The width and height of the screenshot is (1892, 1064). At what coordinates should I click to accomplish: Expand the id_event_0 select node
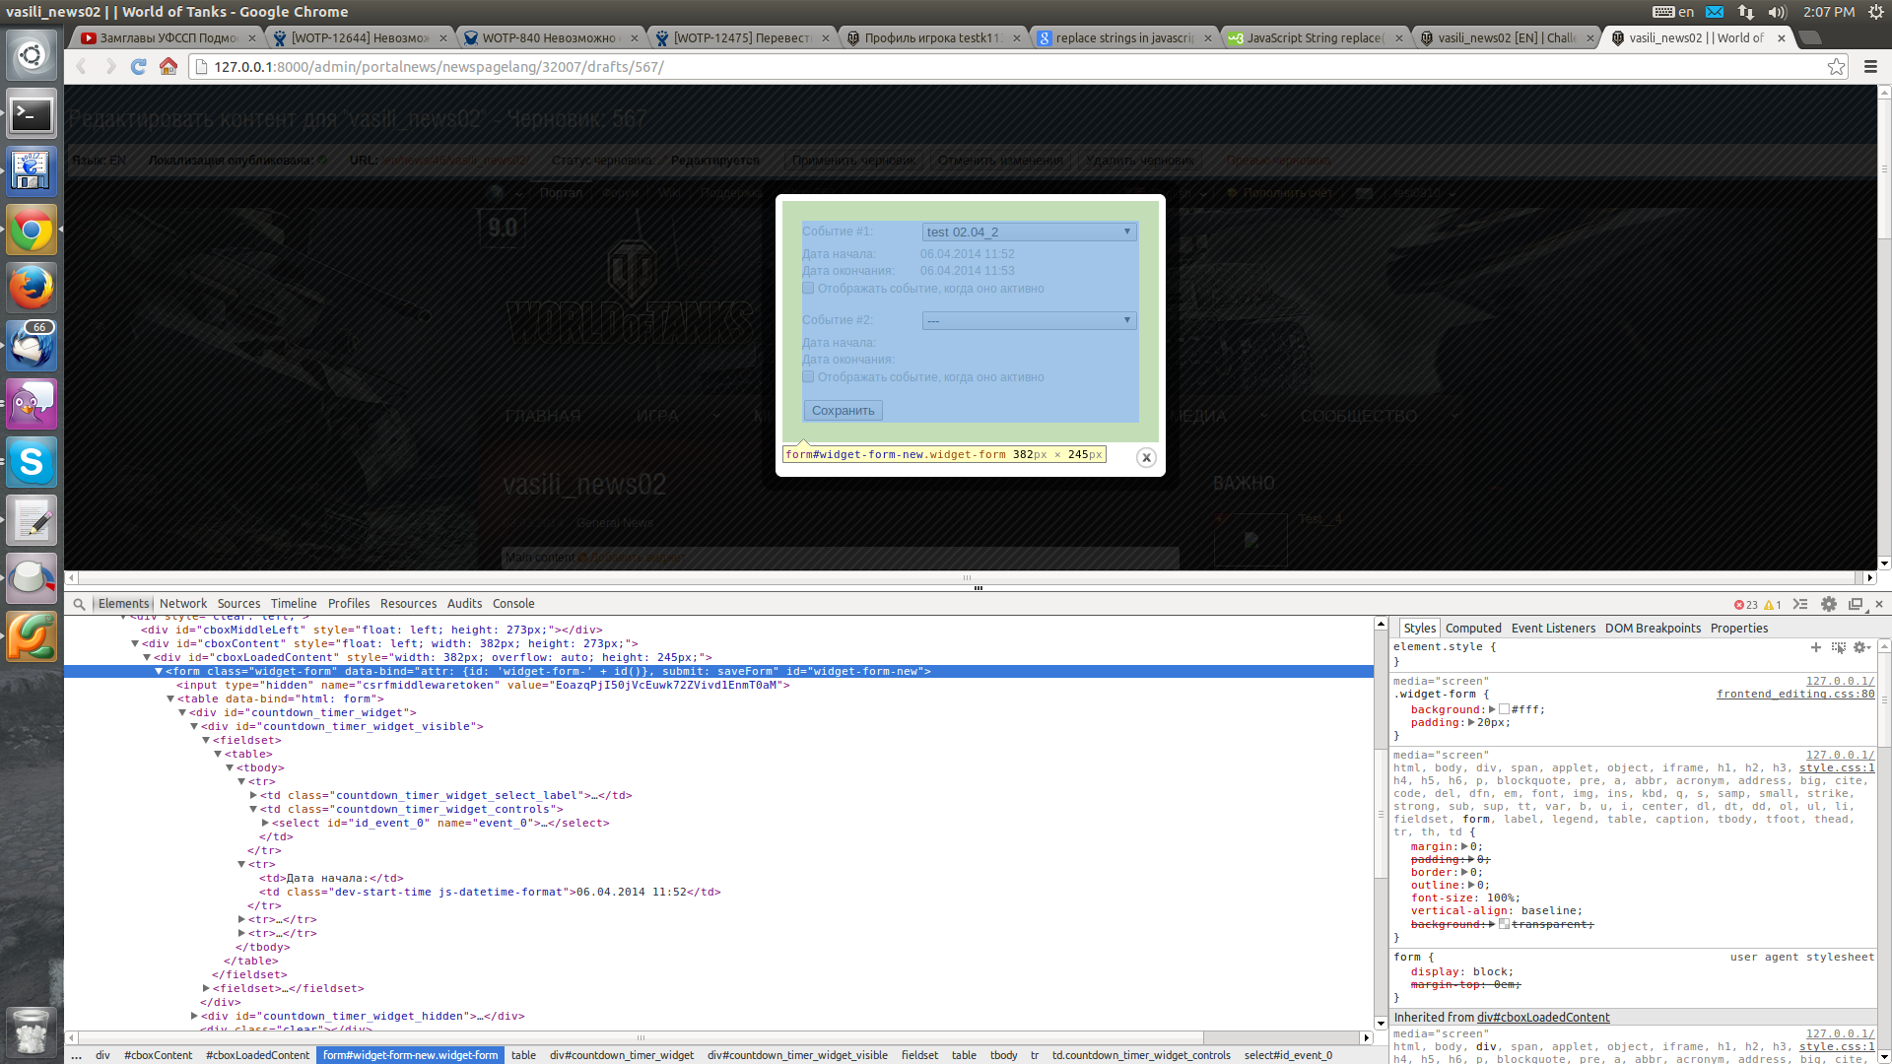click(x=265, y=823)
